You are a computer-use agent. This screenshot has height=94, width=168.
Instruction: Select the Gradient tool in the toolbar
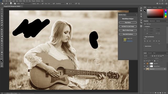coord(2,37)
